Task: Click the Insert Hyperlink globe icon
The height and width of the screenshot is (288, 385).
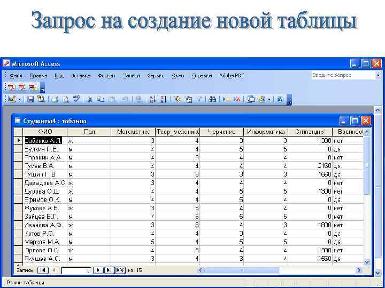Action: [x=139, y=99]
